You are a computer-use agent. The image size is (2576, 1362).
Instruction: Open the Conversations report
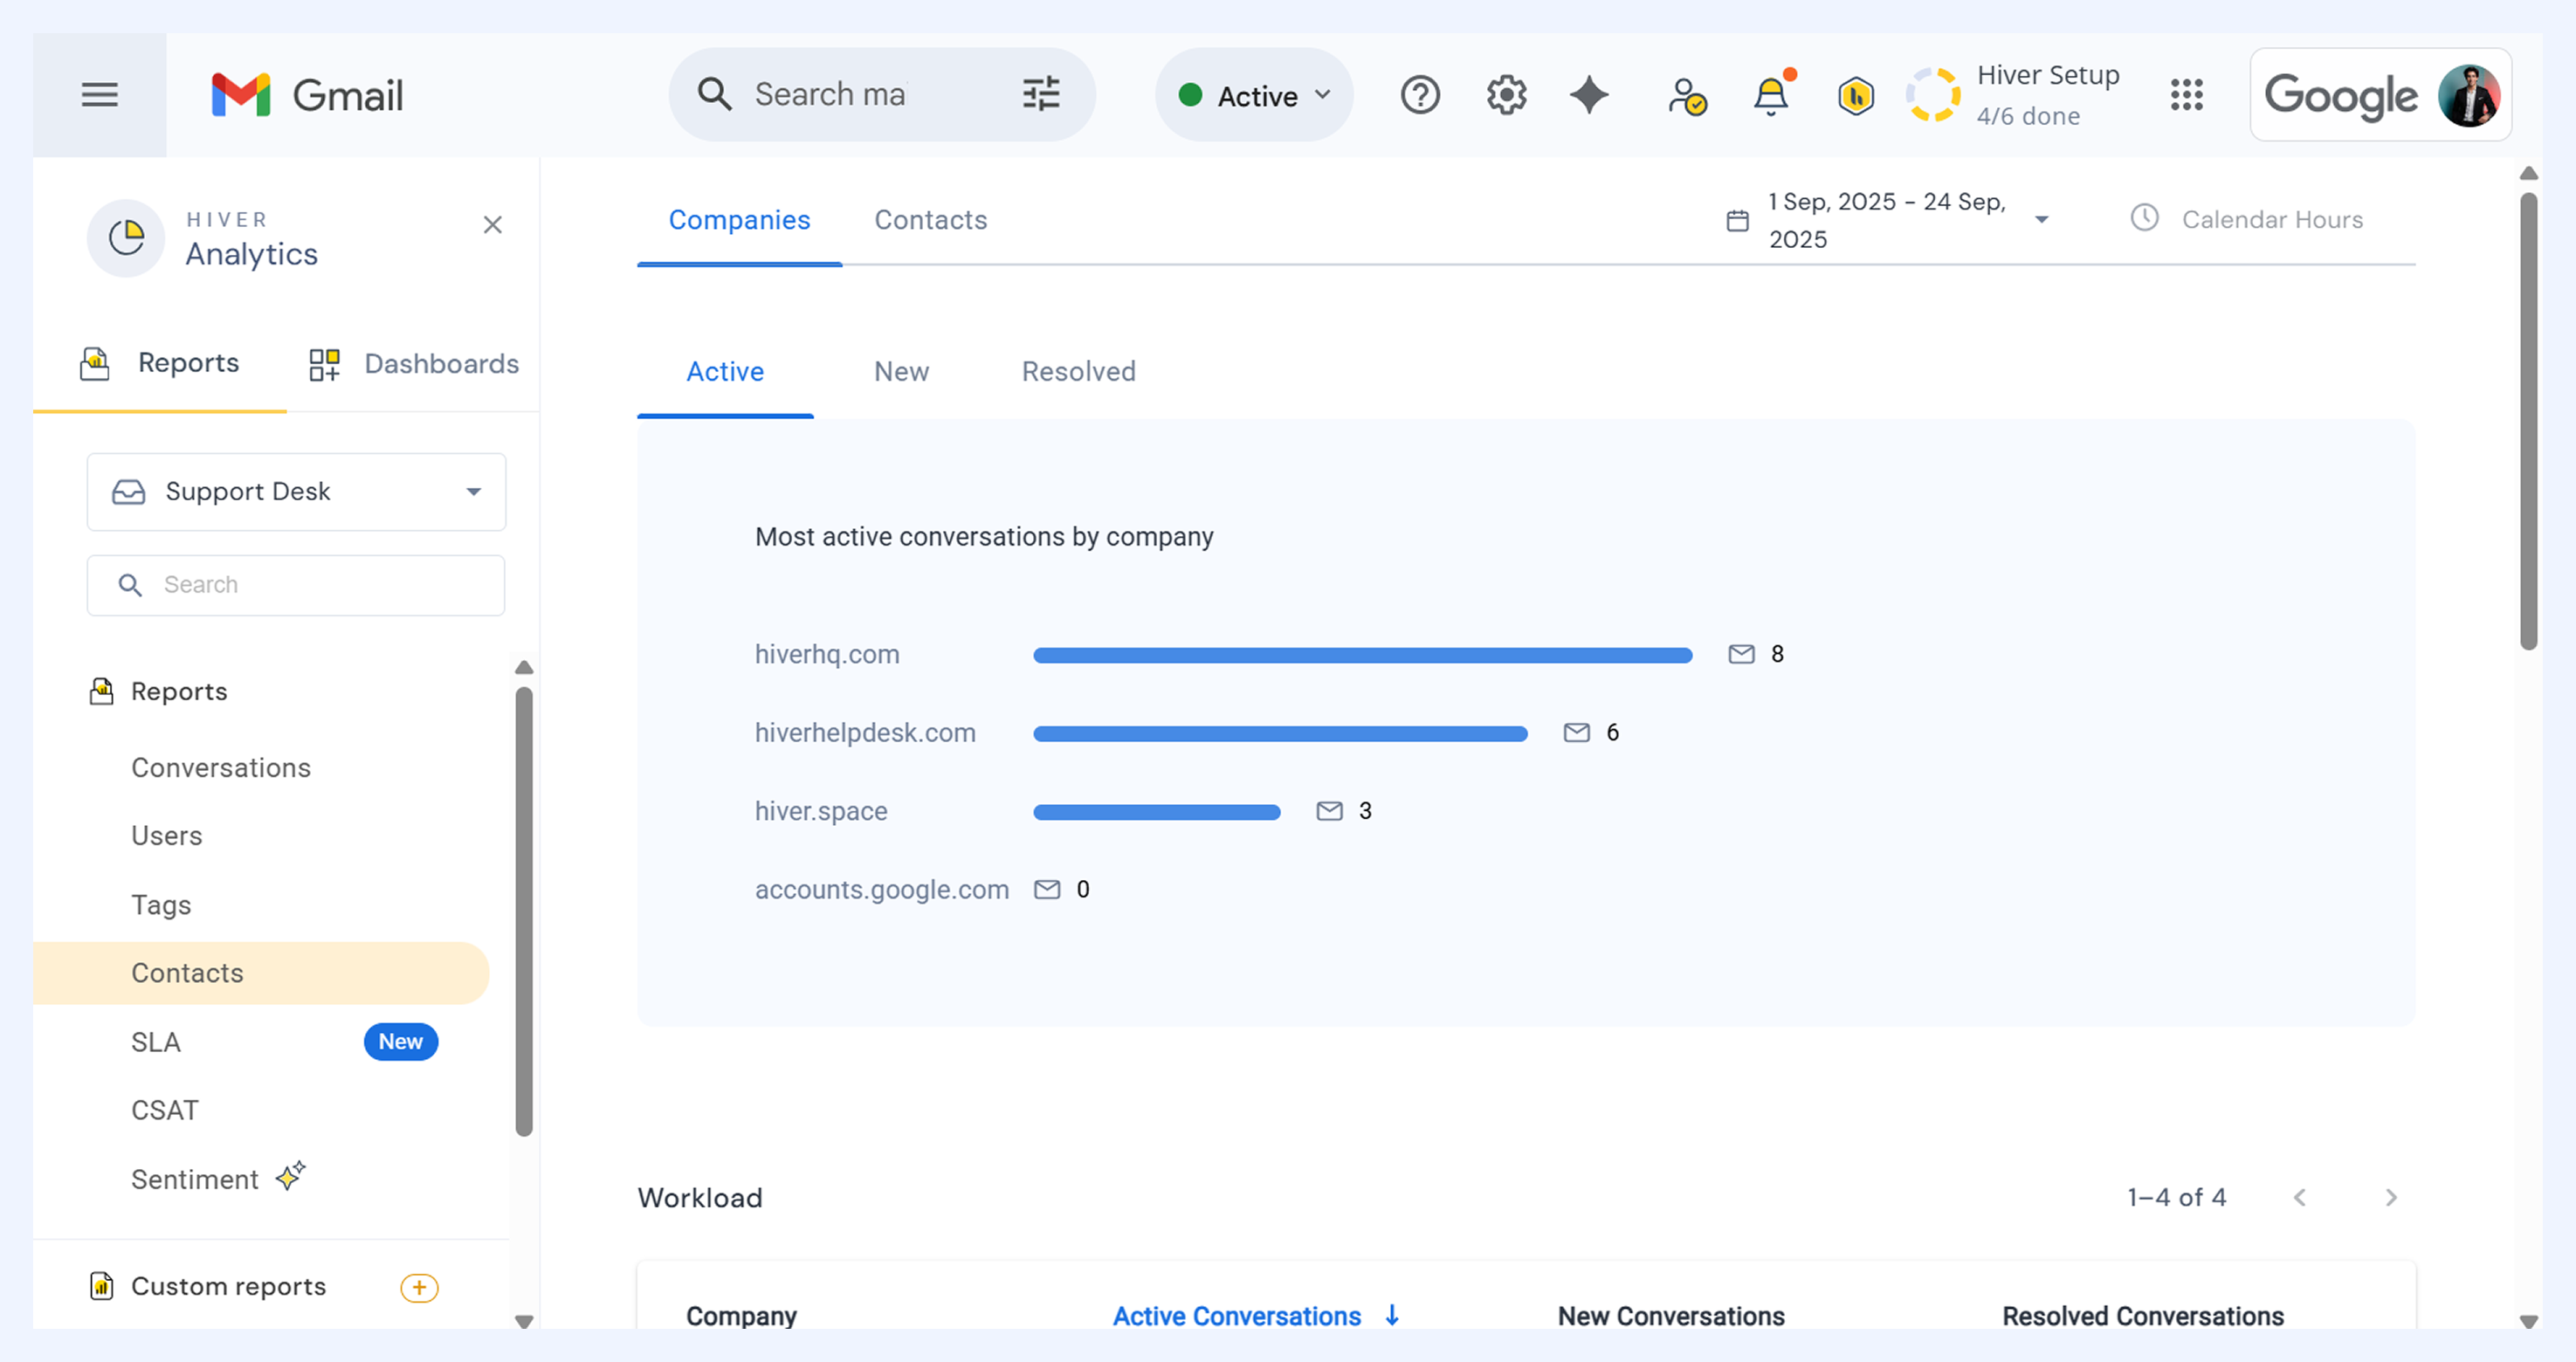tap(221, 768)
